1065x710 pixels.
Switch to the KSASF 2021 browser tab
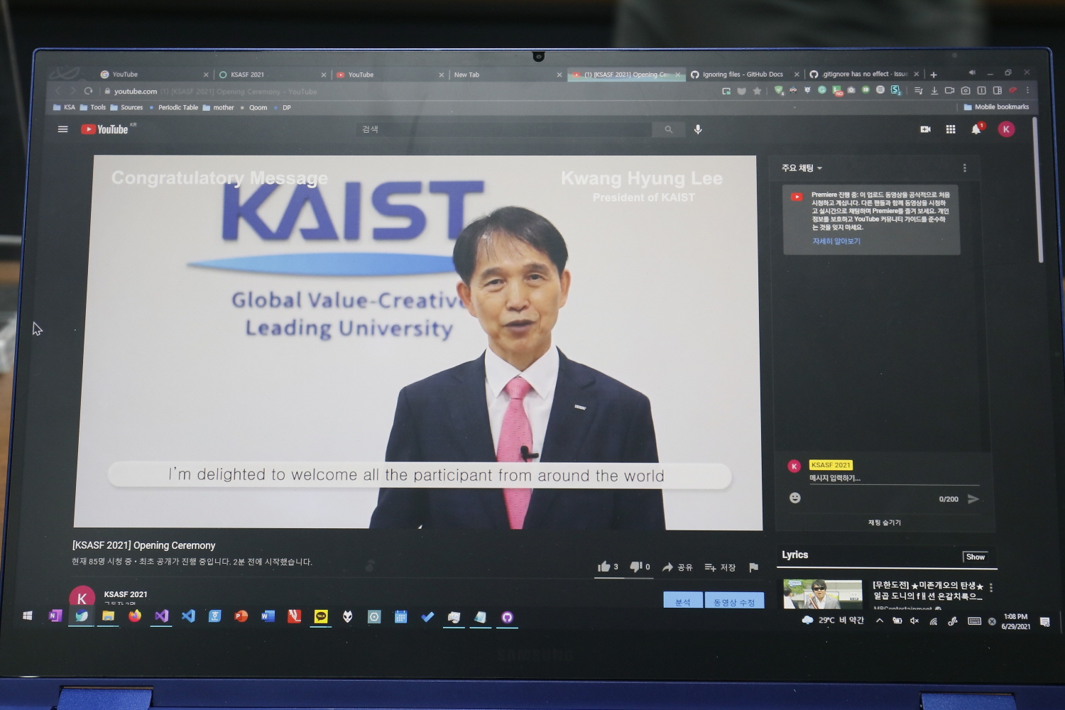pyautogui.click(x=272, y=75)
